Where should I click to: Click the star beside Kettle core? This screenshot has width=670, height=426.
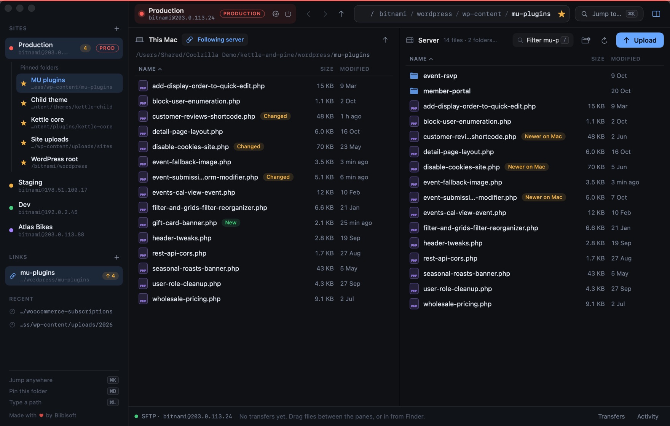point(24,123)
